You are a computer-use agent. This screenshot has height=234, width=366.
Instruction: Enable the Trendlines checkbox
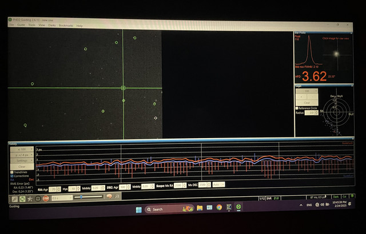click(12, 172)
